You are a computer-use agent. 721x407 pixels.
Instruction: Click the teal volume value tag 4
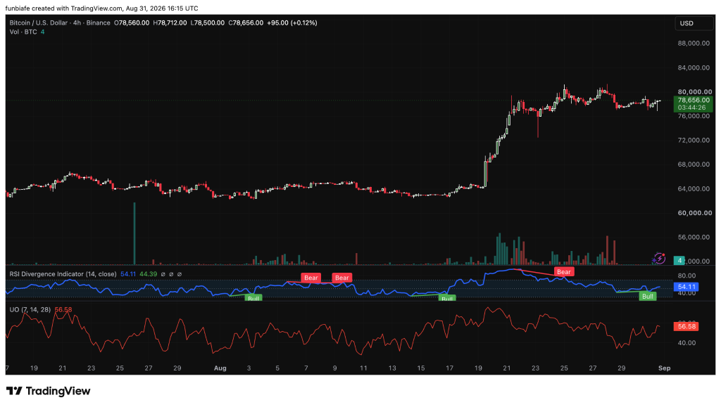pyautogui.click(x=679, y=261)
